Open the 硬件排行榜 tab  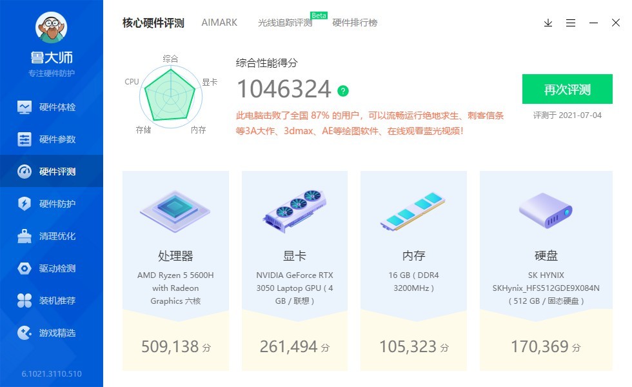tap(355, 23)
